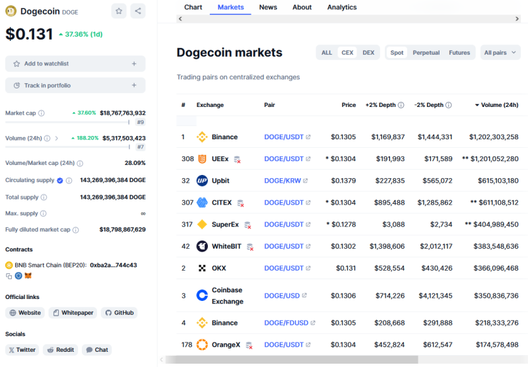The image size is (528, 367).
Task: Click the Circulating supply info icon
Action: 69,180
